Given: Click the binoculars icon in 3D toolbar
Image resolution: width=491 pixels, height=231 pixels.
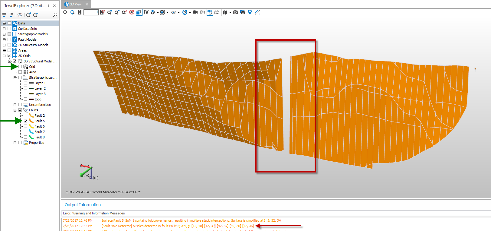Looking at the screenshot, I should point(217,12).
